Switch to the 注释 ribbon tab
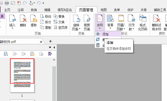 (x=20, y=10)
